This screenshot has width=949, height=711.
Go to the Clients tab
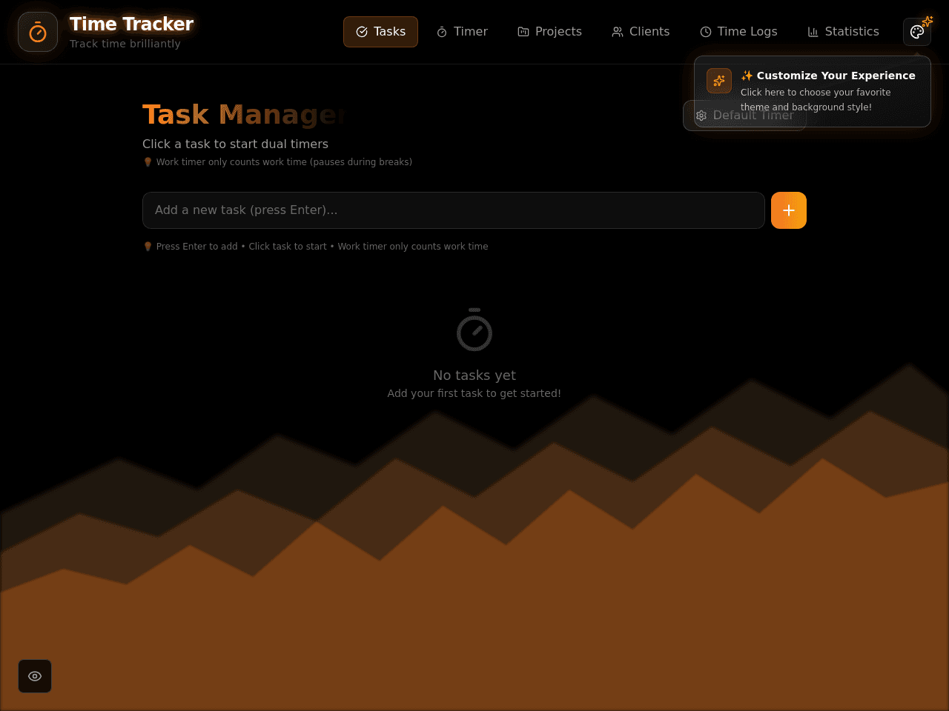tap(641, 32)
